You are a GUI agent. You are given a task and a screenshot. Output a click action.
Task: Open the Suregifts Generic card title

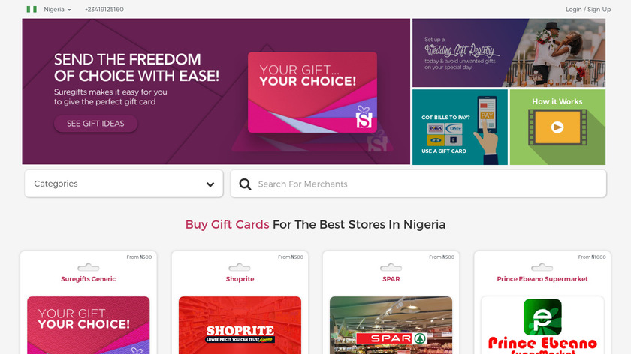(x=88, y=279)
